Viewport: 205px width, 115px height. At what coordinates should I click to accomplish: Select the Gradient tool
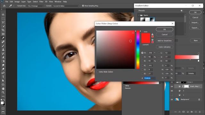[x=3, y=61]
